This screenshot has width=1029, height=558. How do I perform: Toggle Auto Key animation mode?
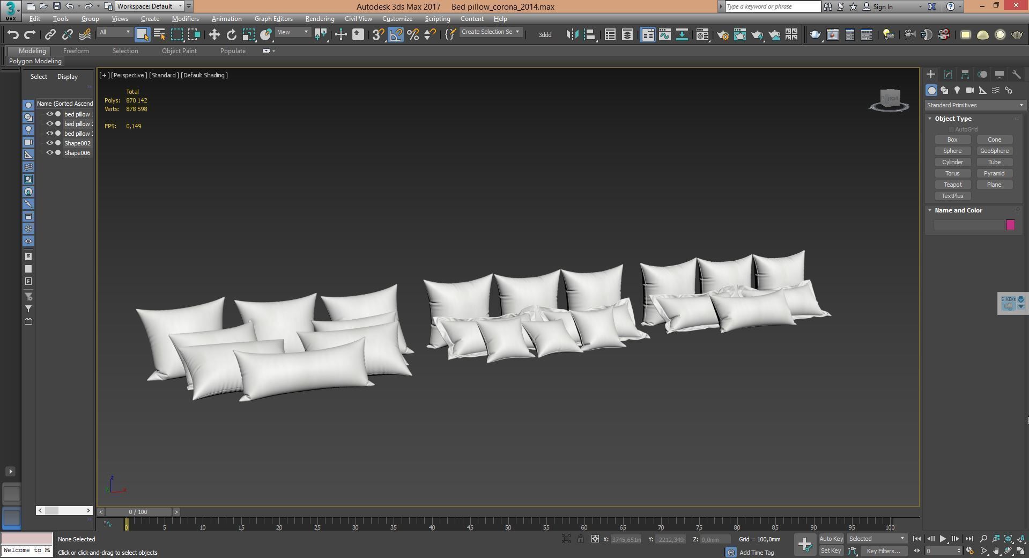[831, 539]
